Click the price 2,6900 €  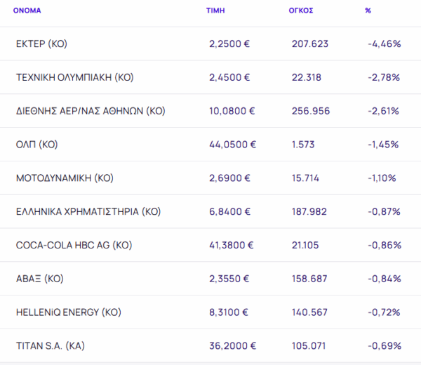(x=229, y=178)
